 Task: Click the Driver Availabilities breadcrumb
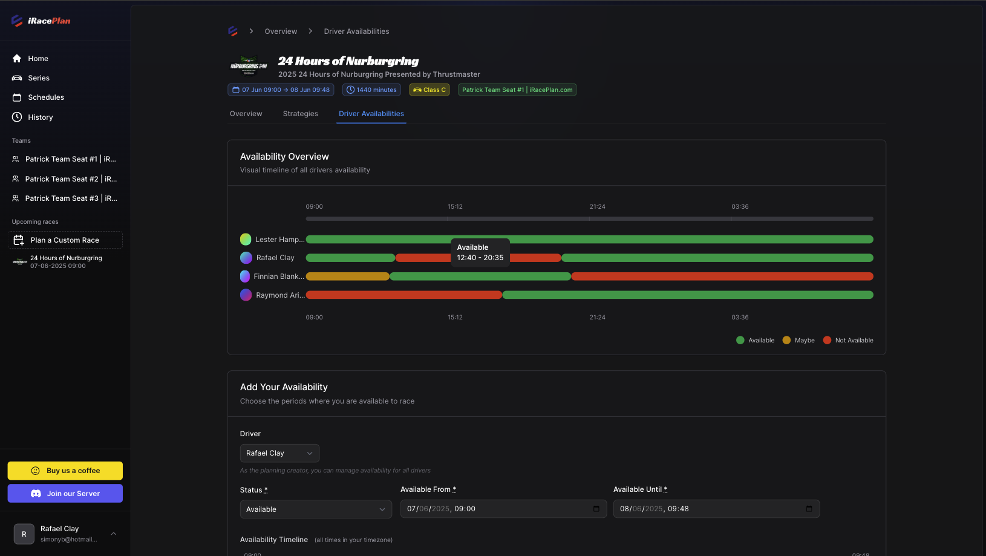[x=356, y=31]
